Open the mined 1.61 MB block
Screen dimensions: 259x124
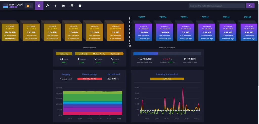[228, 32]
